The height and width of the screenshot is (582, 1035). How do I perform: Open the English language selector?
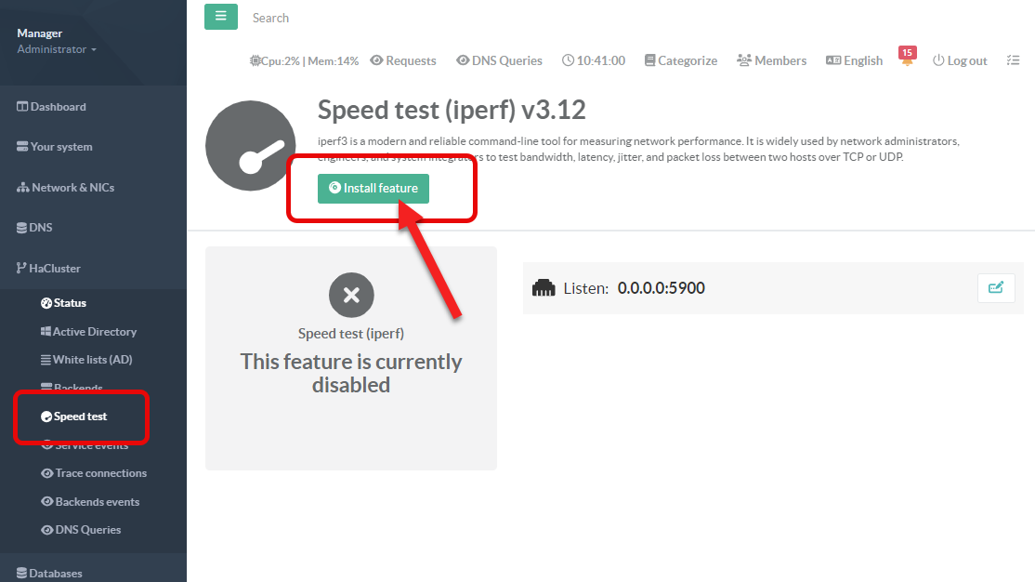click(854, 60)
